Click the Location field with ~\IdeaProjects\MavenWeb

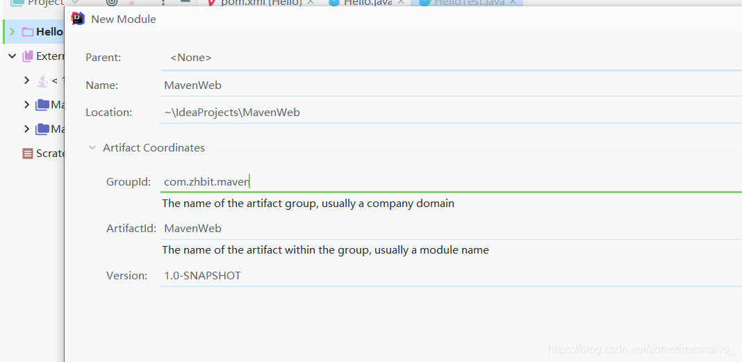[x=451, y=113]
